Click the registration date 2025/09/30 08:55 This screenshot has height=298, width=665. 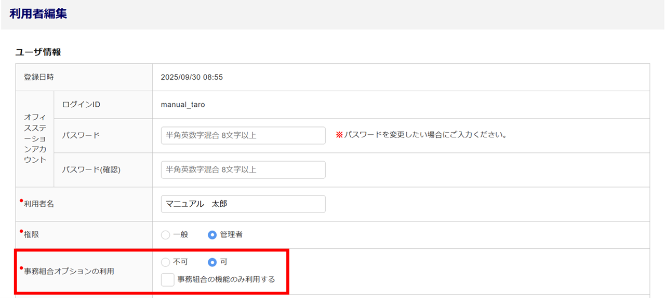pos(192,77)
